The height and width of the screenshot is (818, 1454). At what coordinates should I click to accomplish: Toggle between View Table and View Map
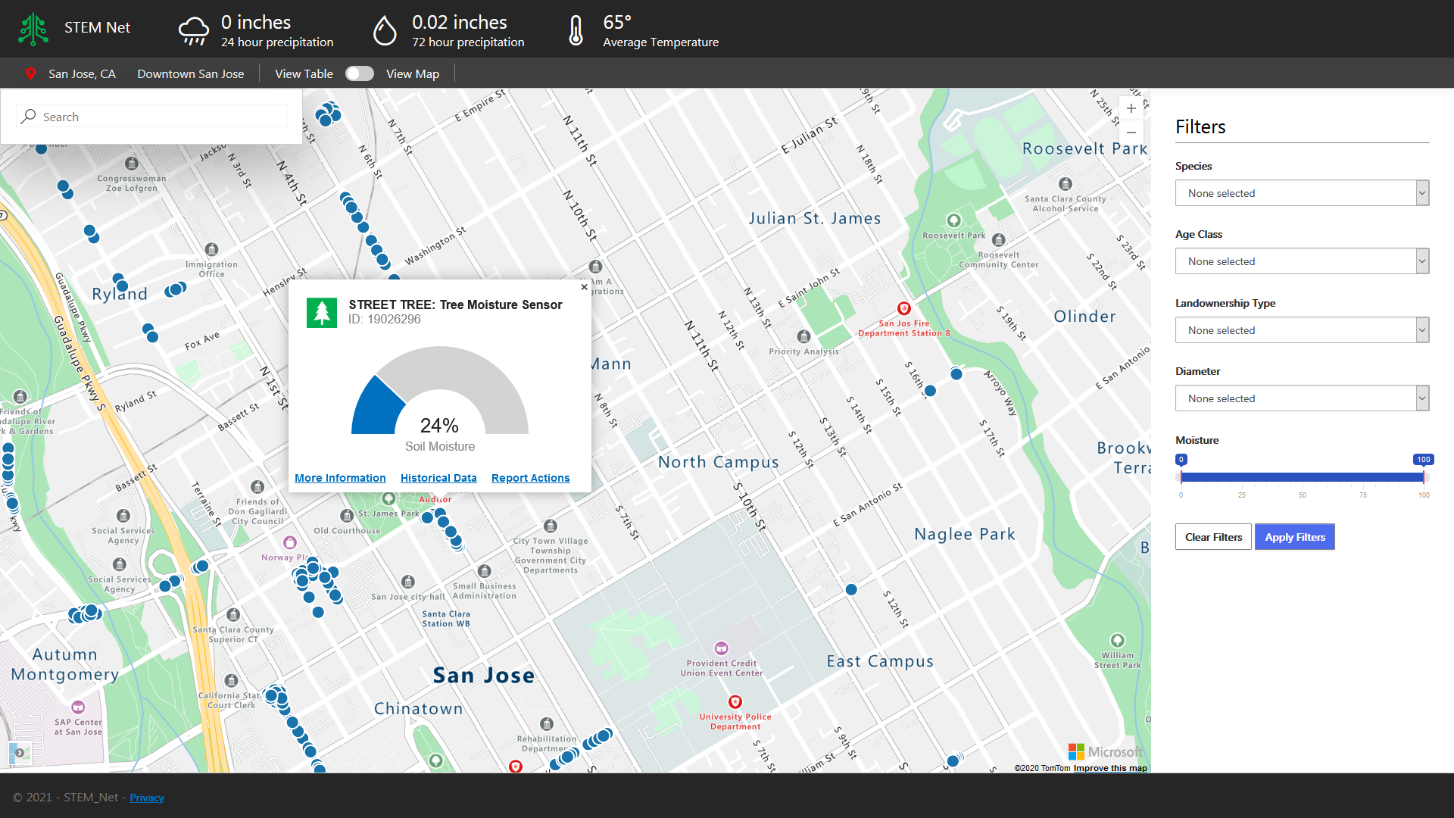click(360, 73)
